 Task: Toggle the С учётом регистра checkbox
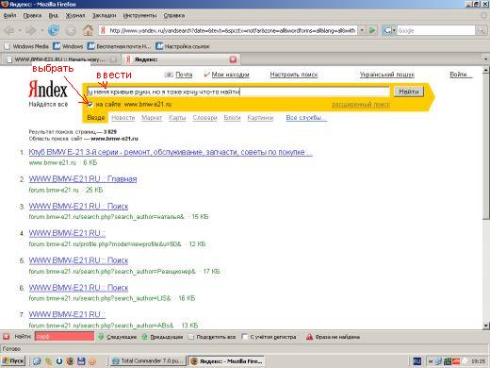[x=245, y=337]
